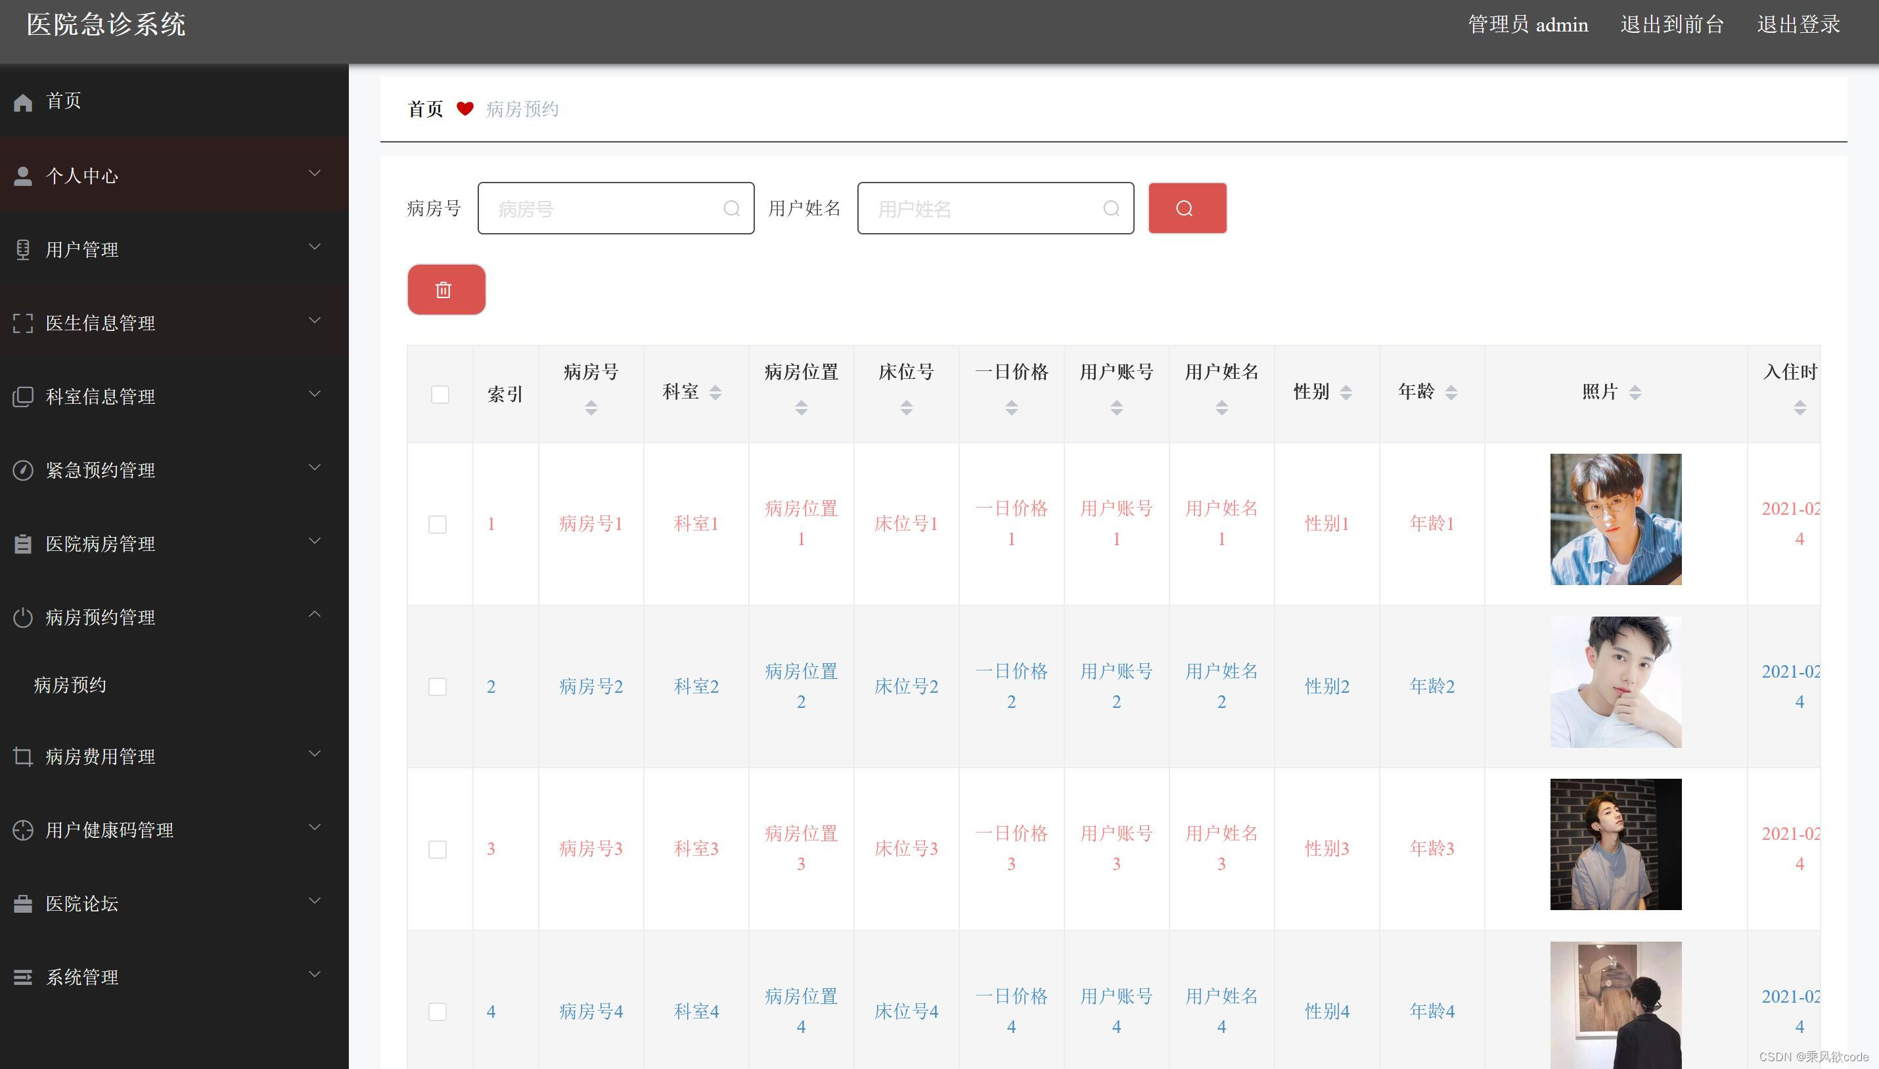Click the home icon in sidebar
Screen dimensions: 1879x1069
pyautogui.click(x=23, y=102)
